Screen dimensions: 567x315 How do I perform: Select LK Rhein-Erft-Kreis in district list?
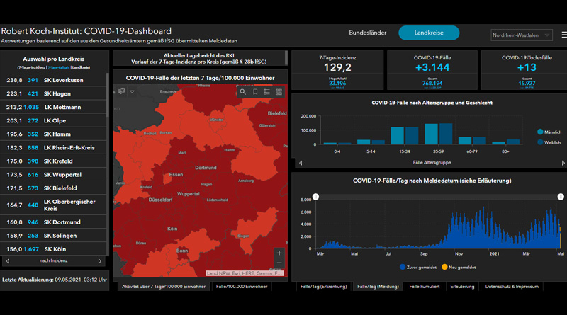(x=53, y=148)
